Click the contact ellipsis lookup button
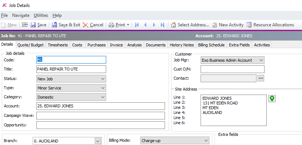The image size is (302, 145). click(261, 78)
